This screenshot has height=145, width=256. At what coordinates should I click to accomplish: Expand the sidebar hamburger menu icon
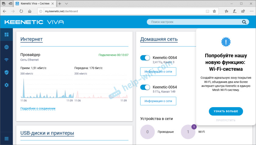coord(6,139)
